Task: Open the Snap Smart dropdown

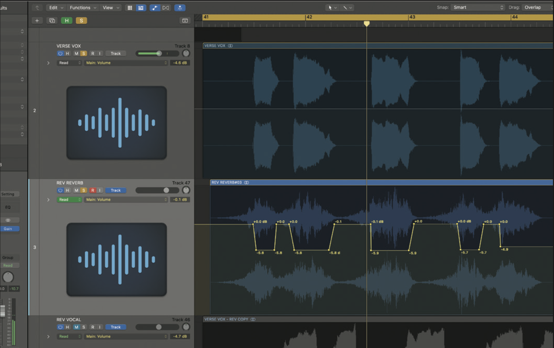Action: click(478, 7)
